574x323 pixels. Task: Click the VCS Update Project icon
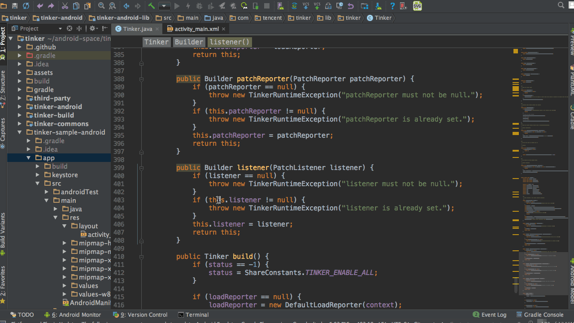[306, 6]
